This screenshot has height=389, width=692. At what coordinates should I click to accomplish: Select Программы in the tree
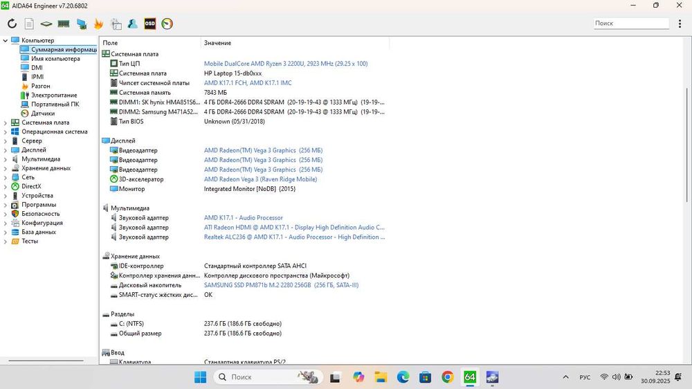click(39, 205)
